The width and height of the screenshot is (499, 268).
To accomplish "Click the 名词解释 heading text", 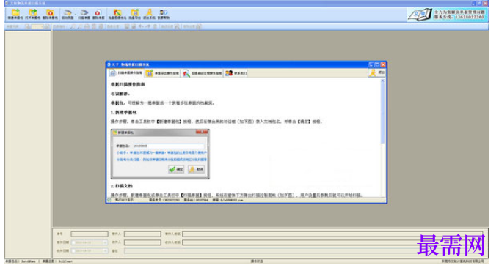I will point(120,94).
